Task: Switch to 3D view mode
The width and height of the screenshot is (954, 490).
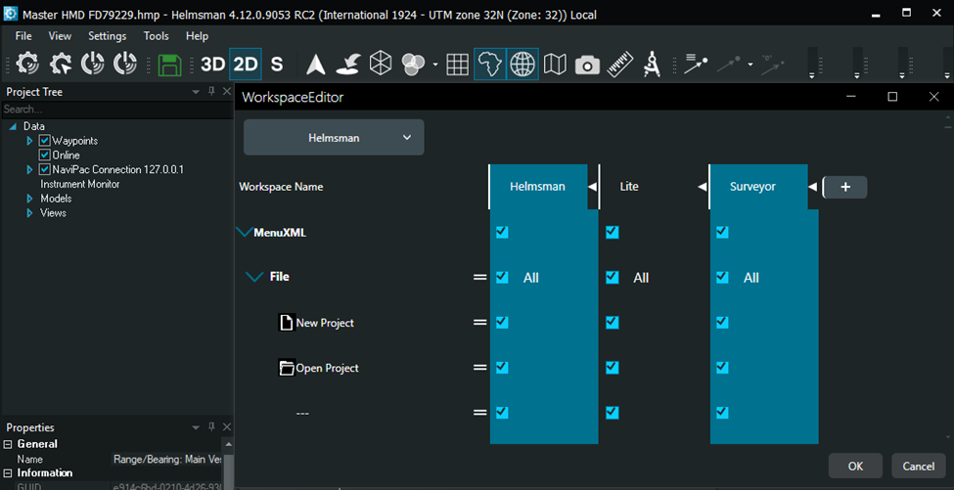Action: [213, 64]
